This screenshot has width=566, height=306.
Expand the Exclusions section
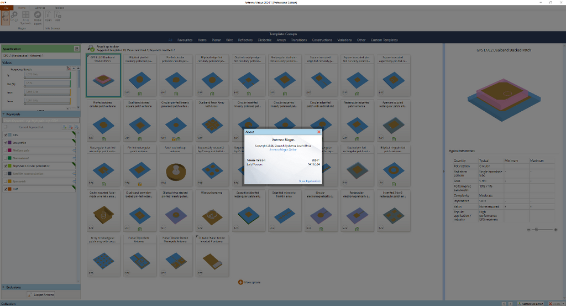[4, 287]
